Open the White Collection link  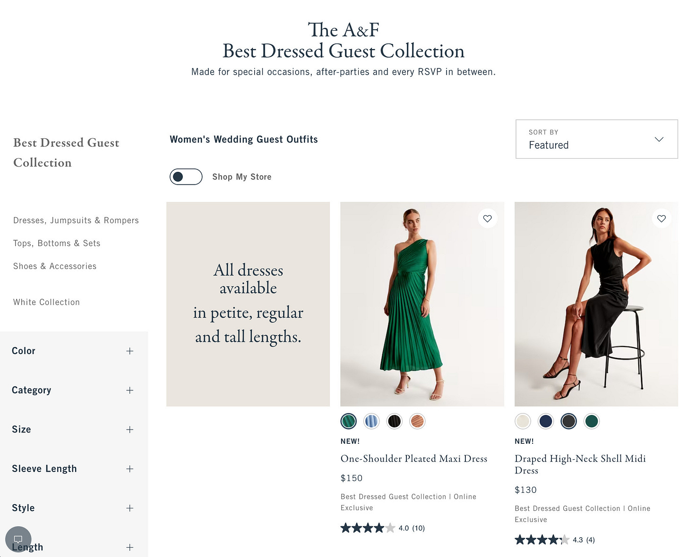[46, 302]
